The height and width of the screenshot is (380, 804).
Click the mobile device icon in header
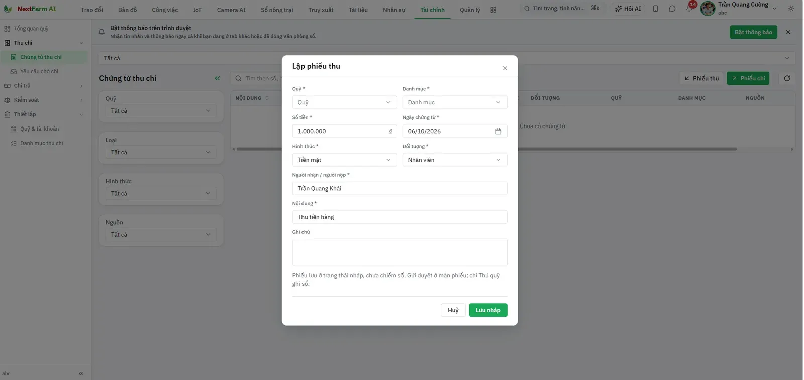pyautogui.click(x=655, y=9)
